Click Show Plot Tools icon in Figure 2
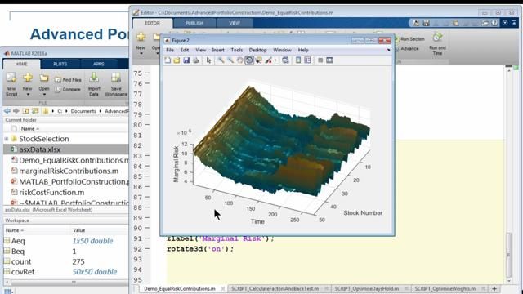This screenshot has height=294, width=523. coord(329,60)
